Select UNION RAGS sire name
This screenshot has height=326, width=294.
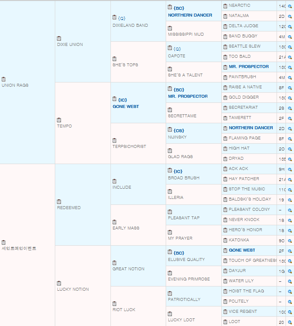[15, 85]
